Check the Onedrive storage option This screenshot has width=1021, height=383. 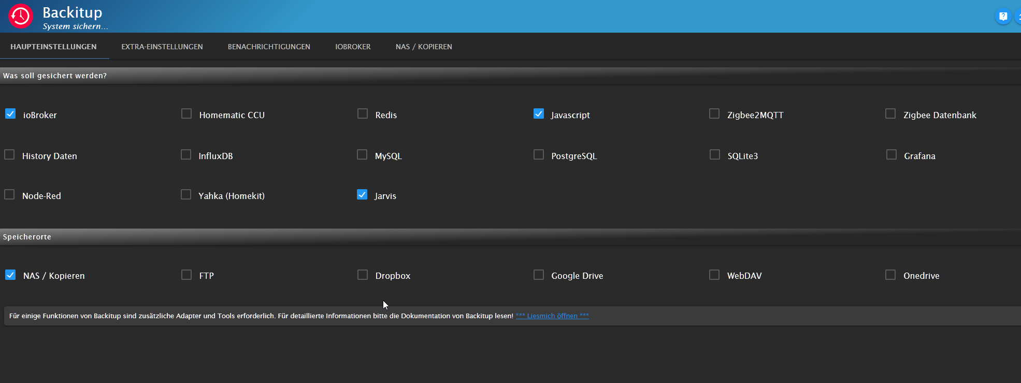pyautogui.click(x=890, y=275)
